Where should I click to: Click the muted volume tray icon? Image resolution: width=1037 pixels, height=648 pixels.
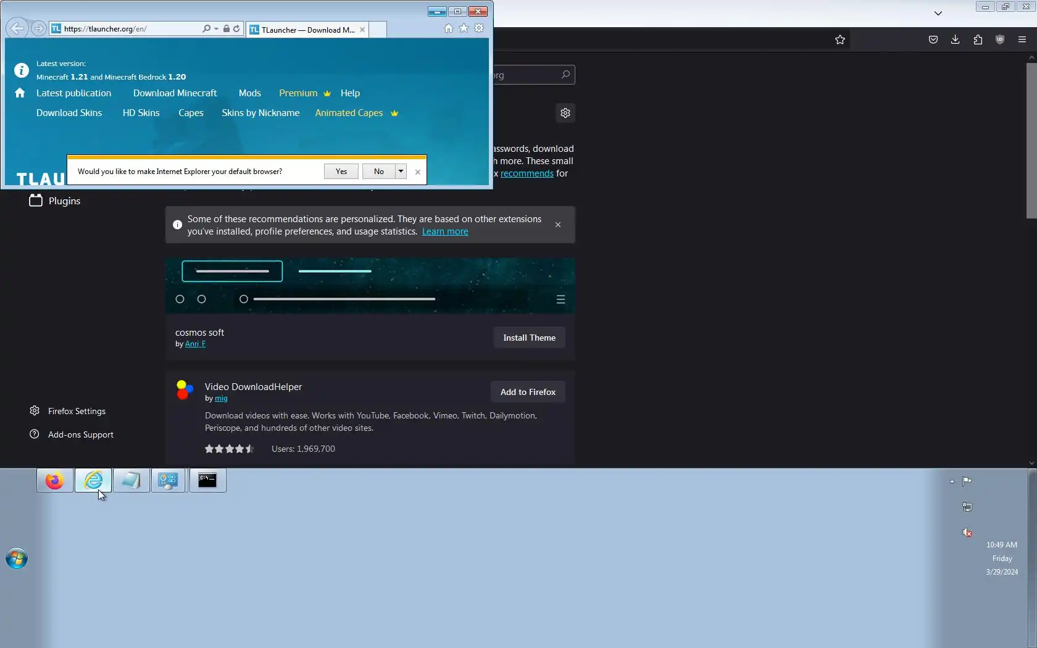967,533
